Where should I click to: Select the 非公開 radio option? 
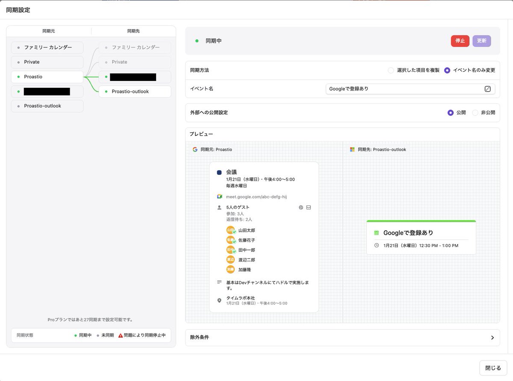[475, 113]
